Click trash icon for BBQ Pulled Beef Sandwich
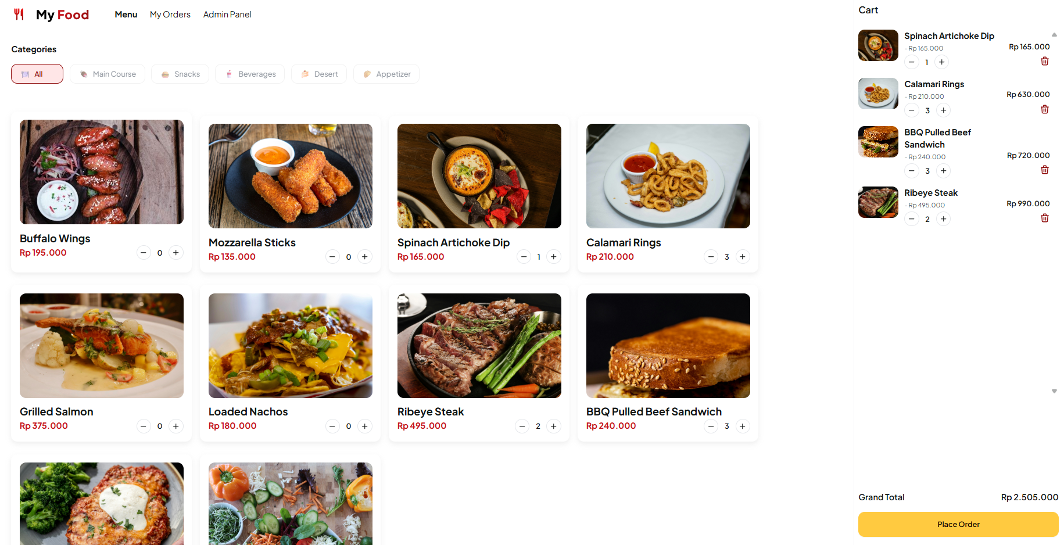 click(x=1044, y=170)
